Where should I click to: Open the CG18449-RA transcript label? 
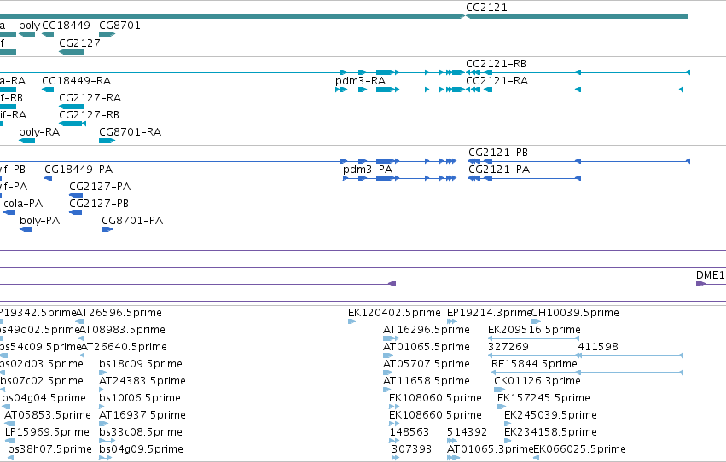tap(77, 81)
